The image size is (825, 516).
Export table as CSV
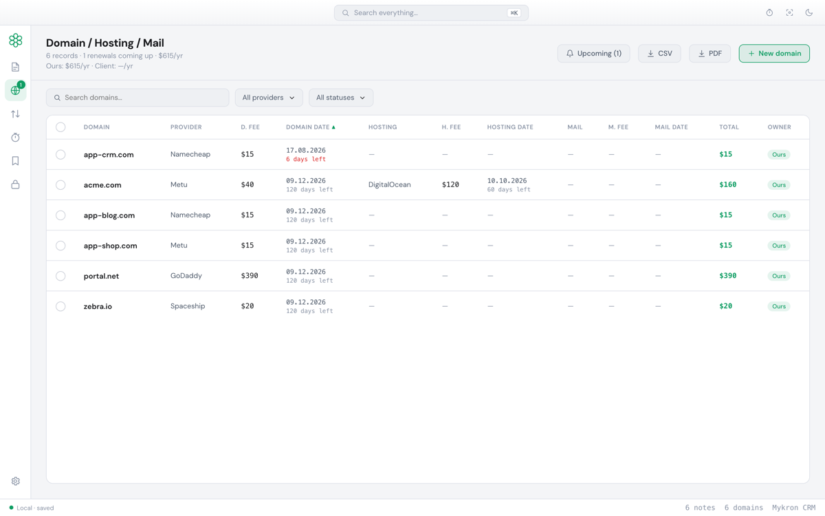659,54
